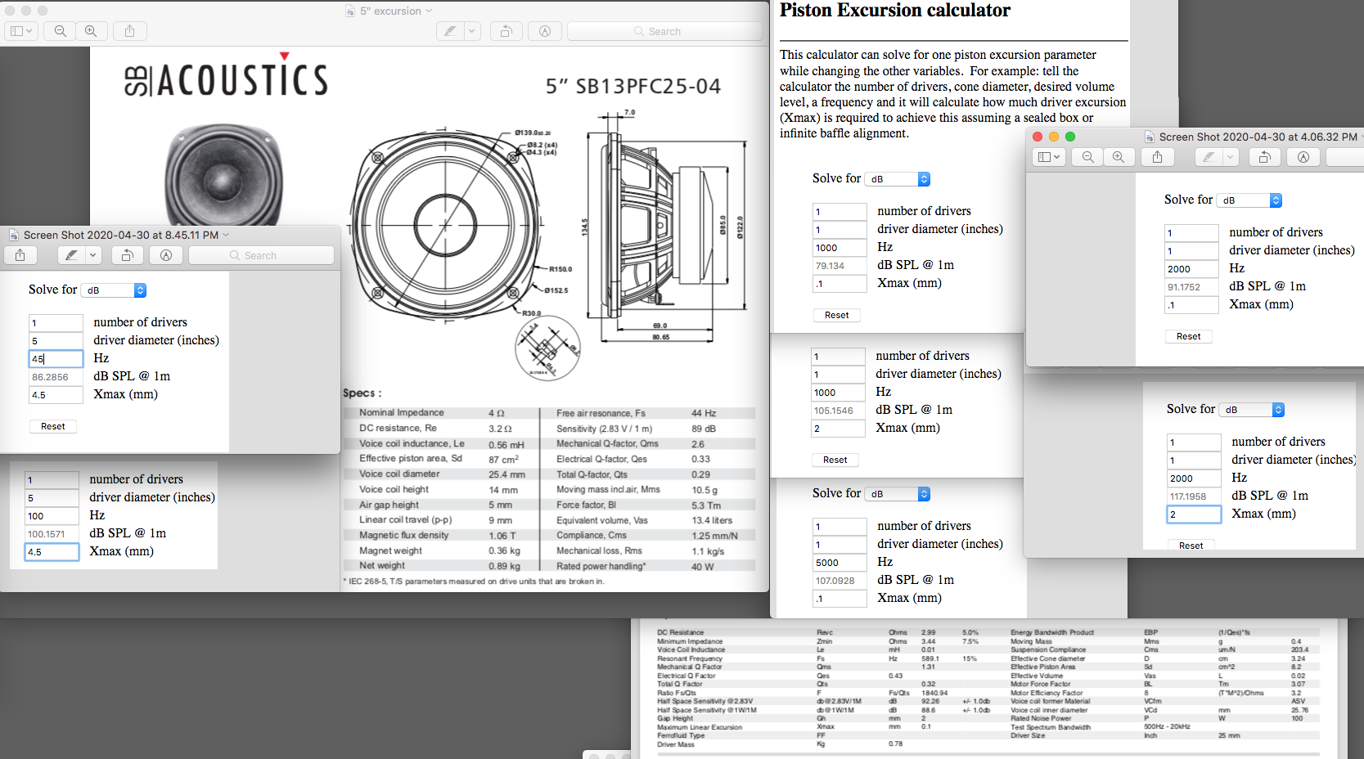1364x759 pixels.
Task: Open sidebar view menu in 5" excursion window
Action: 20,31
